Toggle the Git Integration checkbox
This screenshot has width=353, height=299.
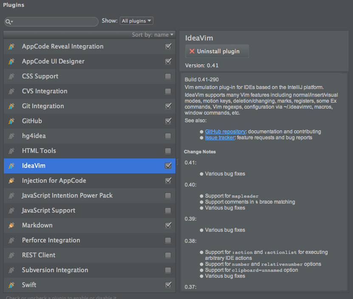pos(168,106)
